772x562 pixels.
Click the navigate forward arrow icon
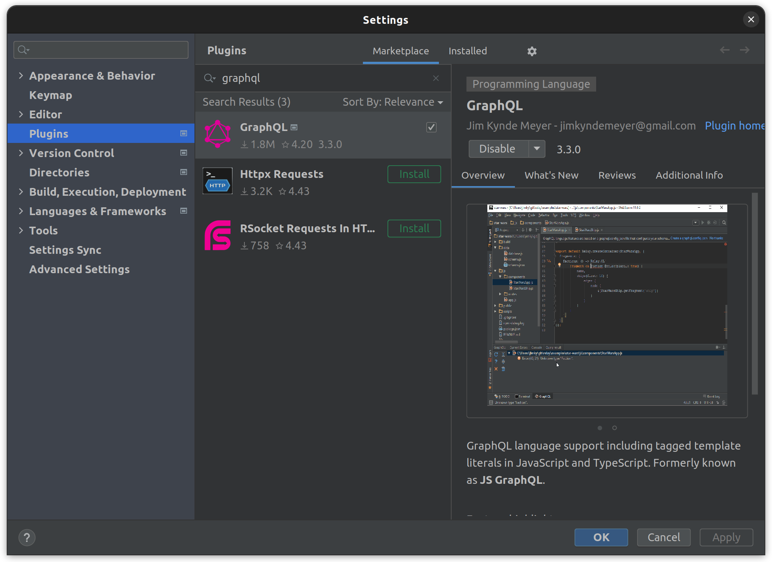(745, 50)
